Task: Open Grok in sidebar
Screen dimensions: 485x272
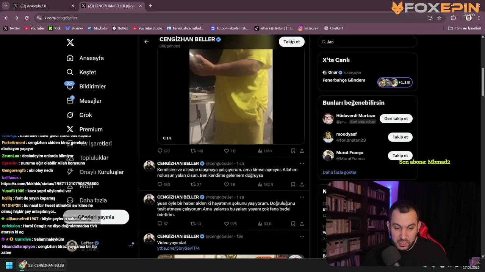Action: 79,115
